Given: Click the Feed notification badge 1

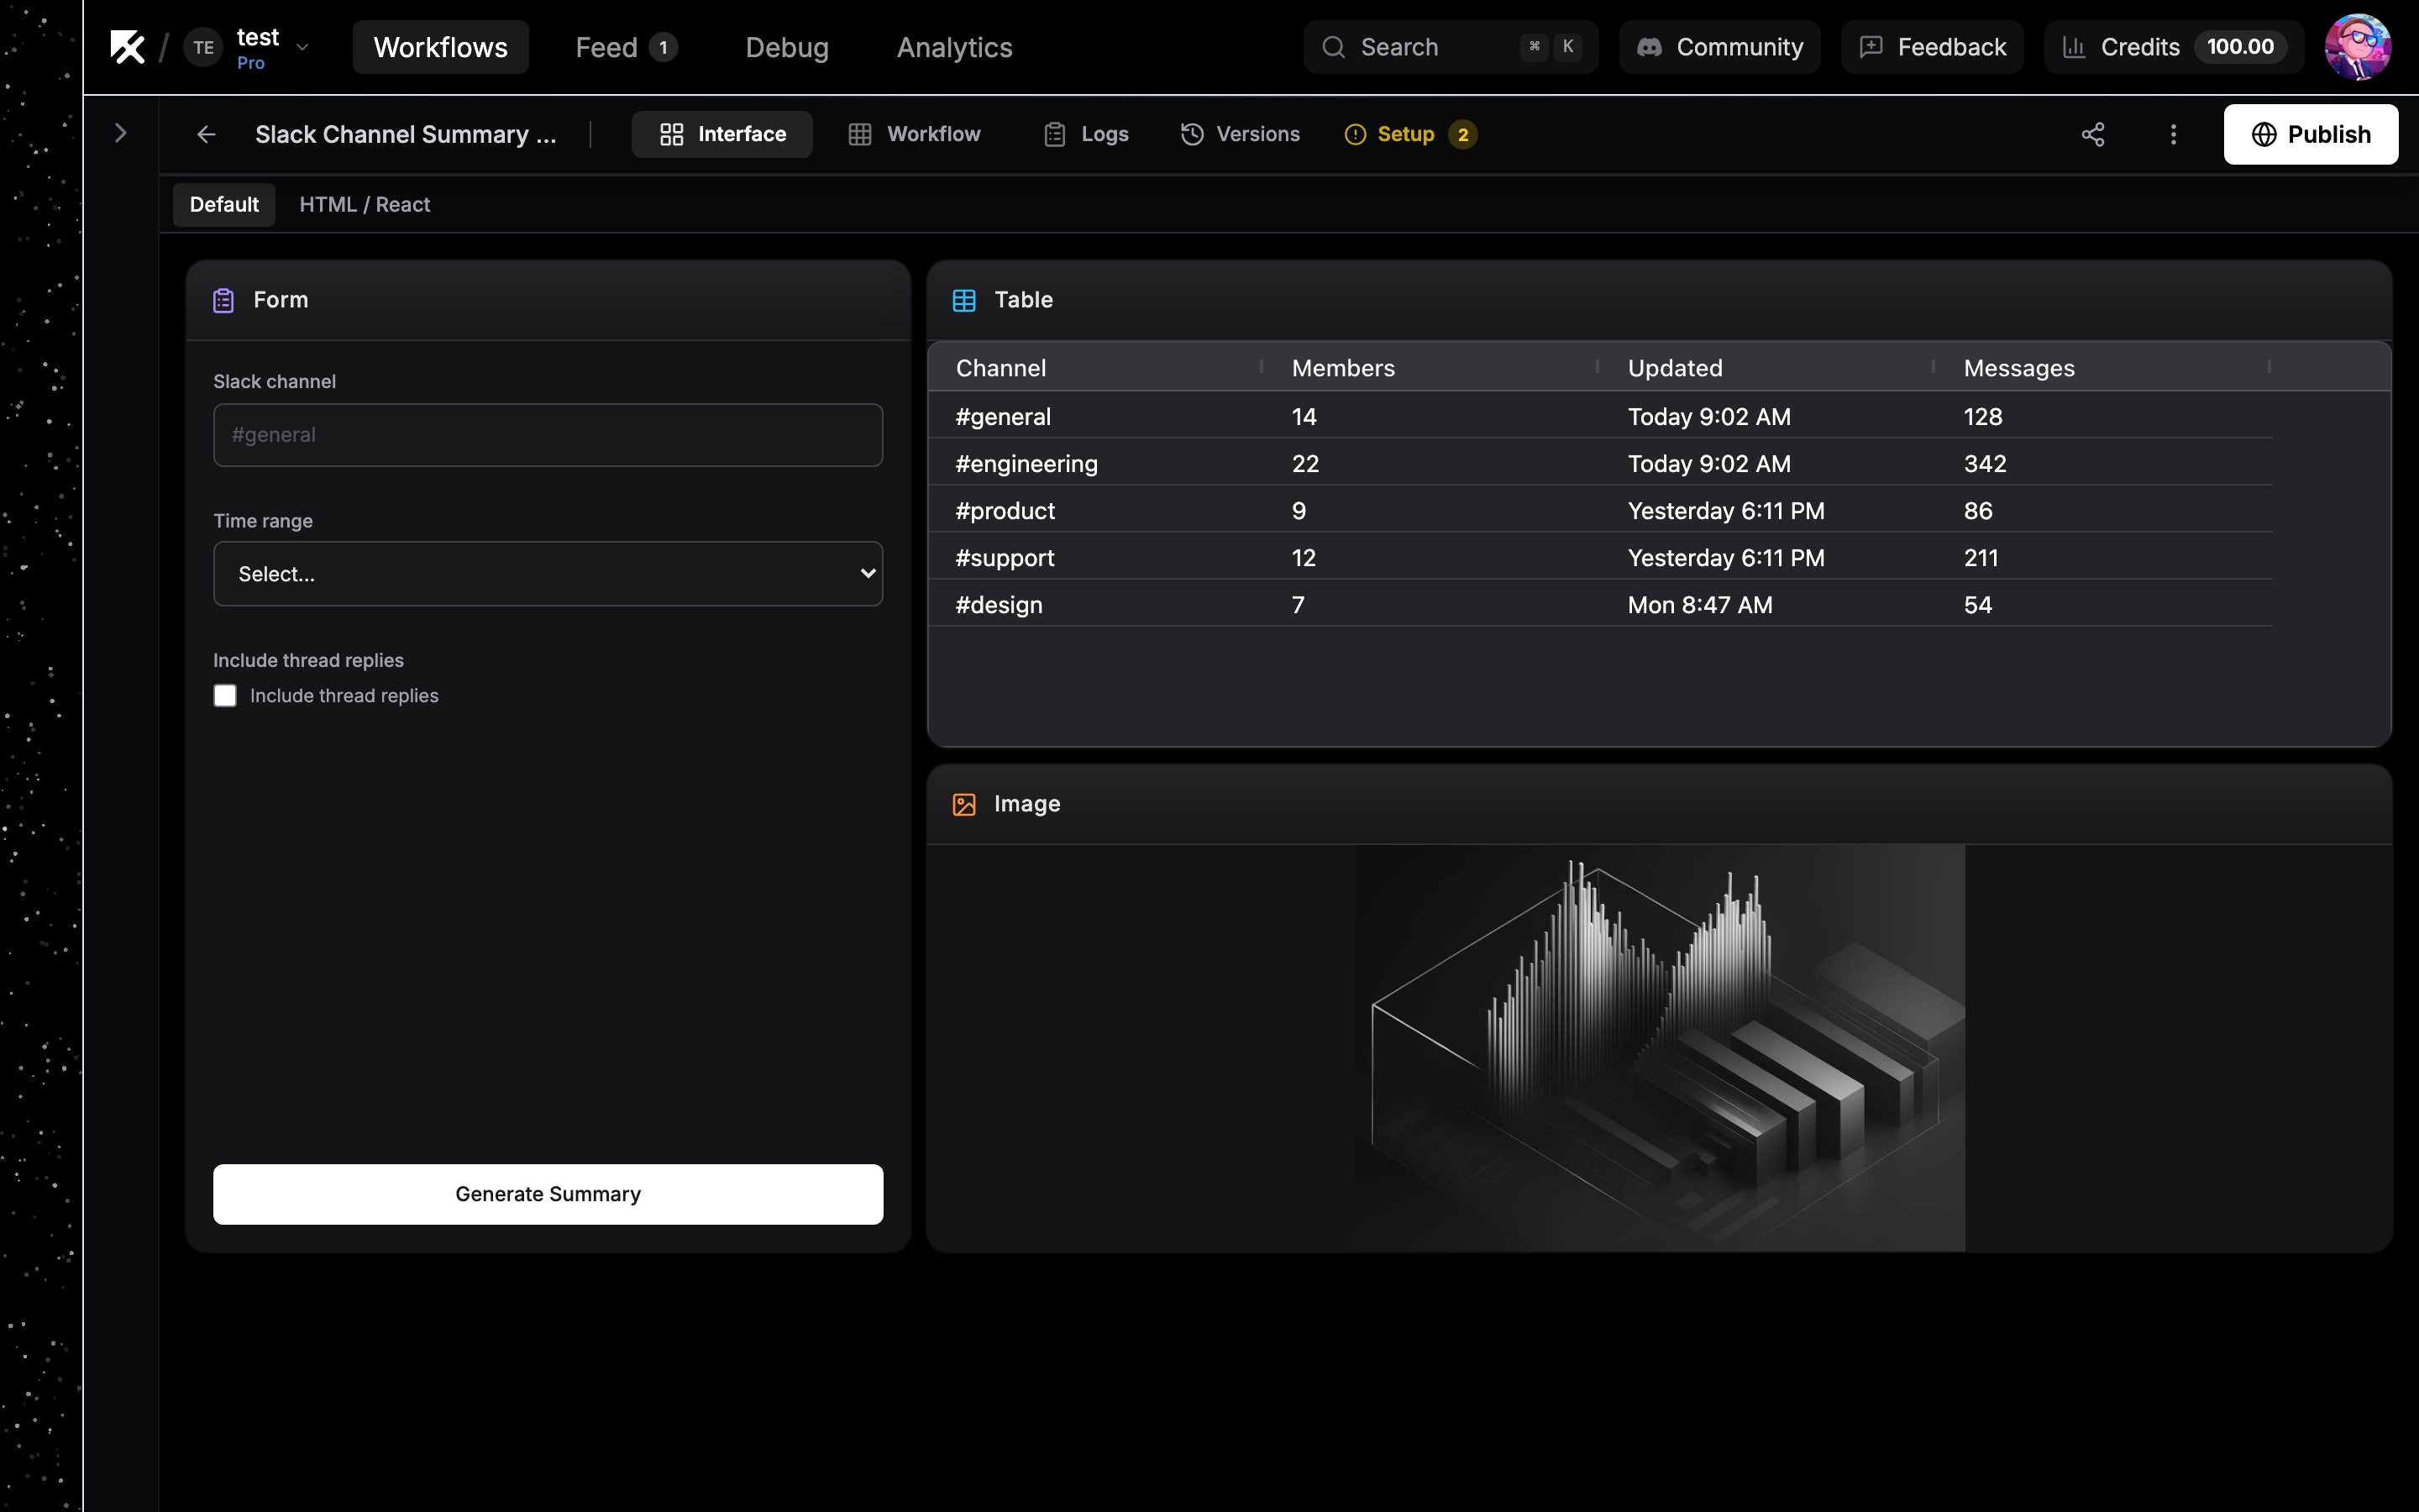Looking at the screenshot, I should point(663,47).
